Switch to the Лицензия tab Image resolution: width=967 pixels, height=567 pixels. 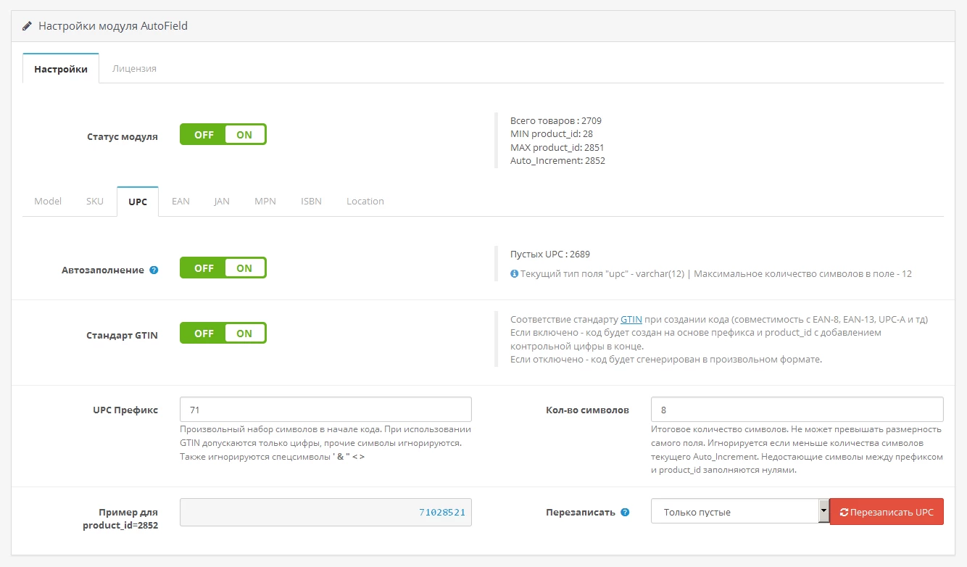[x=134, y=68]
